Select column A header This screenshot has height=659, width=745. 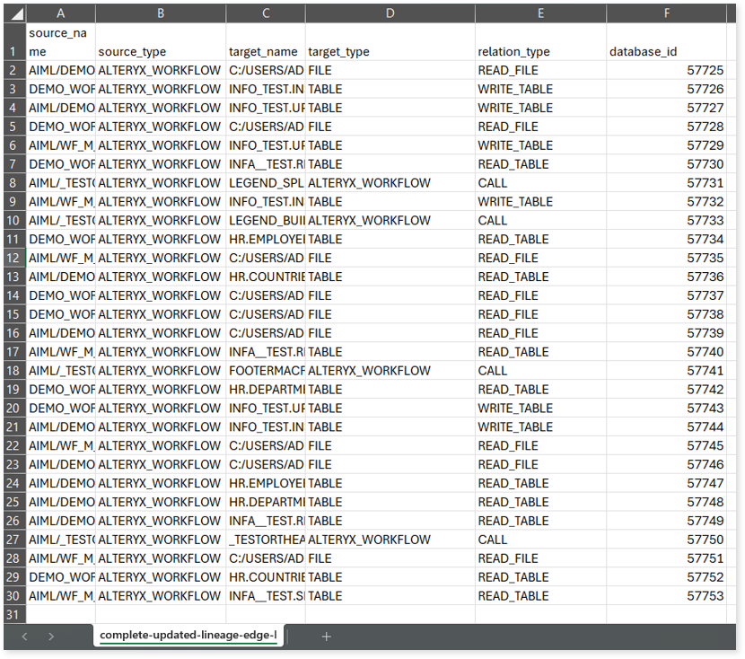click(x=61, y=13)
